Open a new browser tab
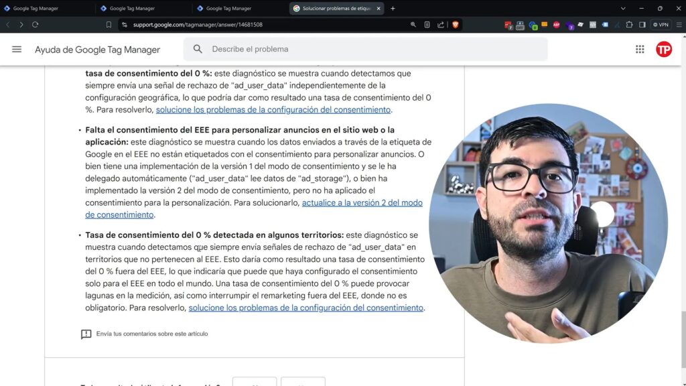Image resolution: width=686 pixels, height=386 pixels. coord(393,8)
